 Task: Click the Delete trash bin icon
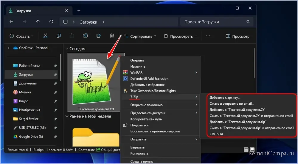coord(112,36)
